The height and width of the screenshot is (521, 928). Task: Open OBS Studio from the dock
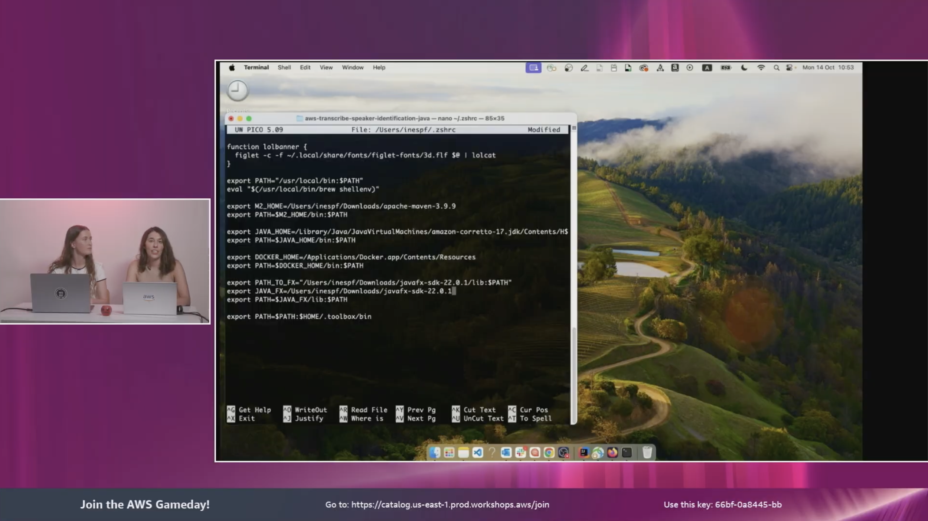tap(563, 452)
